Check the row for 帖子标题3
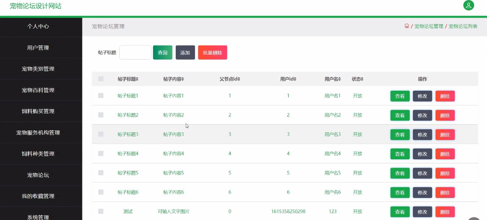 click(101, 134)
